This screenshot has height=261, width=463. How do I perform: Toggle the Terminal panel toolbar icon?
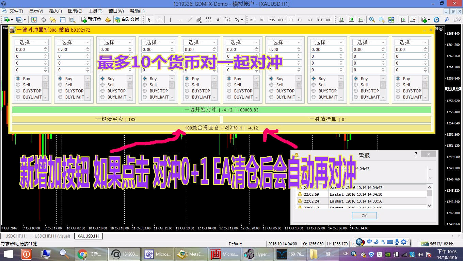click(x=63, y=20)
